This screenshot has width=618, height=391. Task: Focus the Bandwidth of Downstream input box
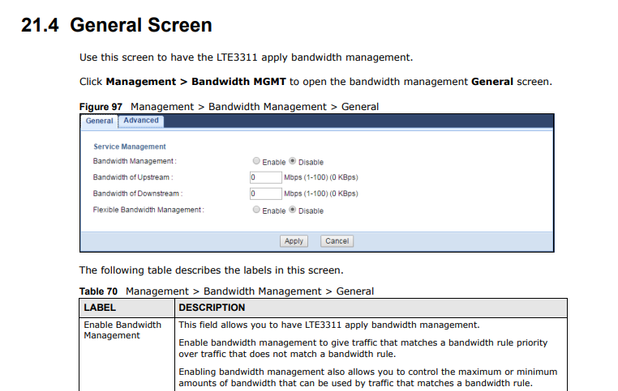[x=264, y=193]
